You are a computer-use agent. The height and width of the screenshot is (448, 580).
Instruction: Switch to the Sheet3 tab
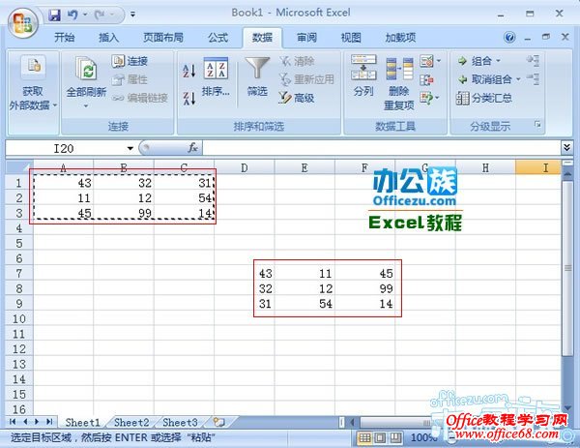click(x=180, y=422)
